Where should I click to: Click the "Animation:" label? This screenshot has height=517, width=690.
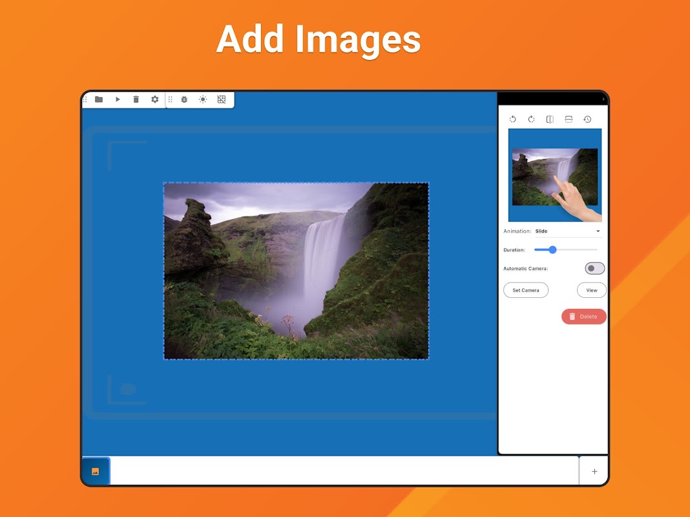[517, 231]
